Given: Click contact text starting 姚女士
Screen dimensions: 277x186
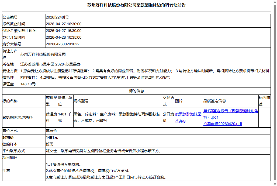Looking at the screenshot, I should click(x=104, y=151).
